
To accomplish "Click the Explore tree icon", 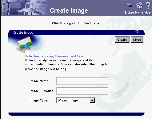I will tap(130, 6).
